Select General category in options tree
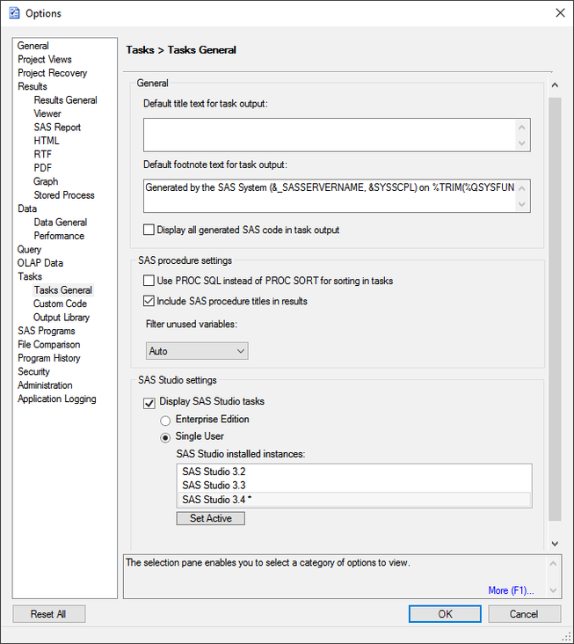This screenshot has width=574, height=644. 33,46
